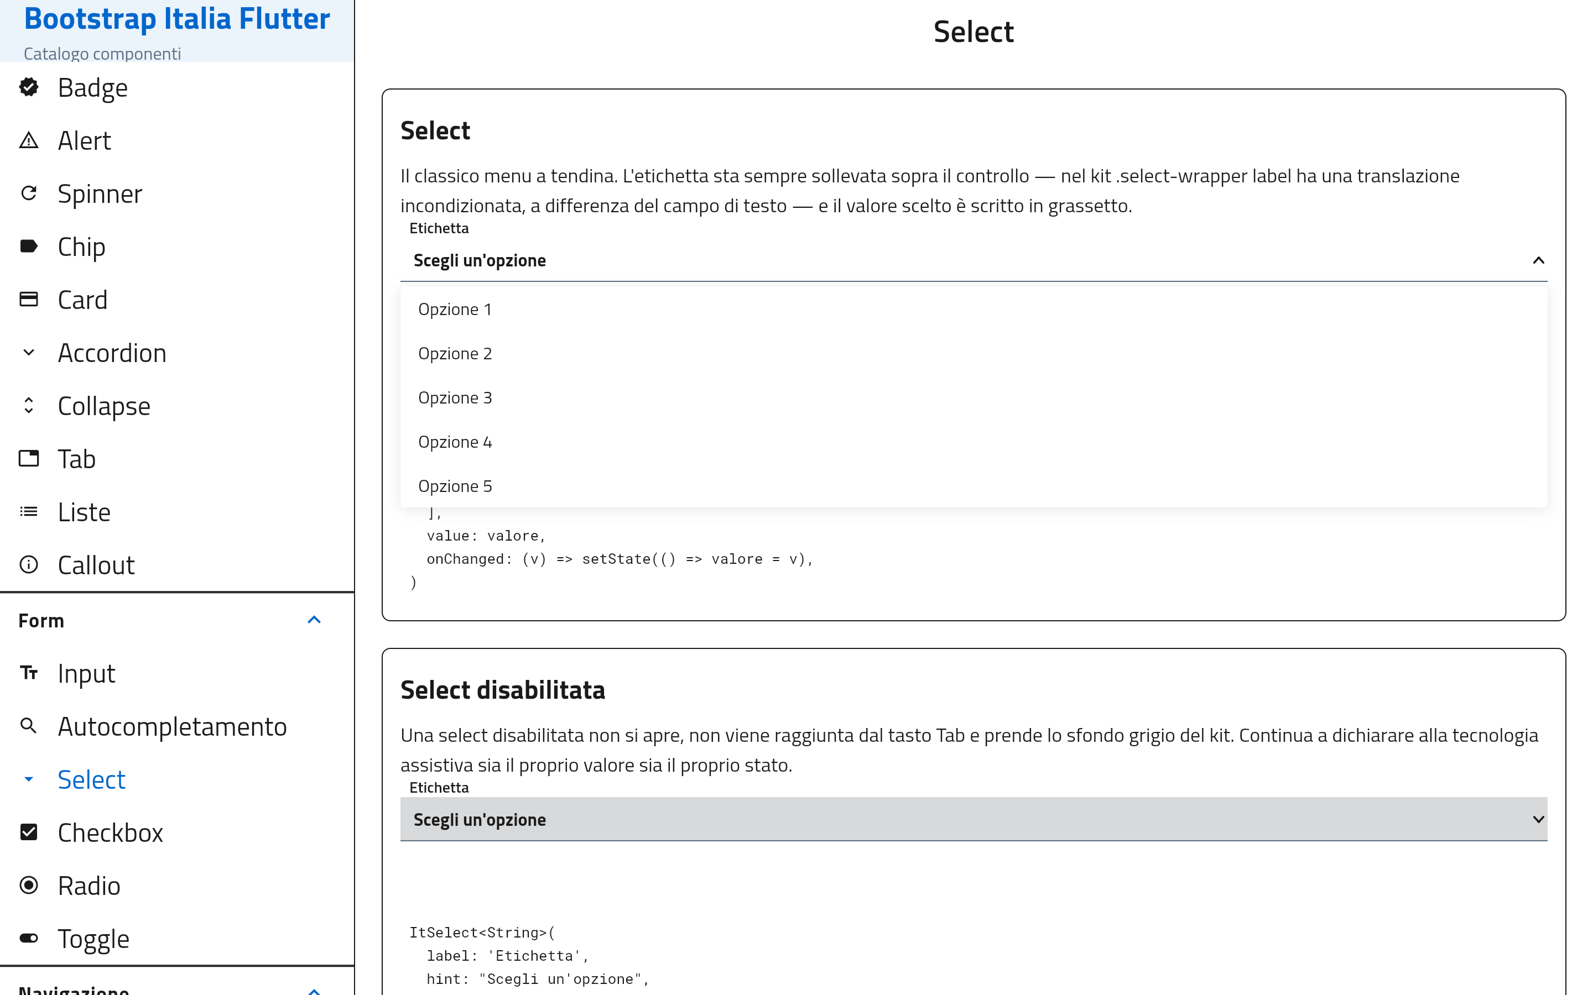This screenshot has height=995, width=1593.
Task: Click the Select disabilitata heading
Action: coord(502,690)
